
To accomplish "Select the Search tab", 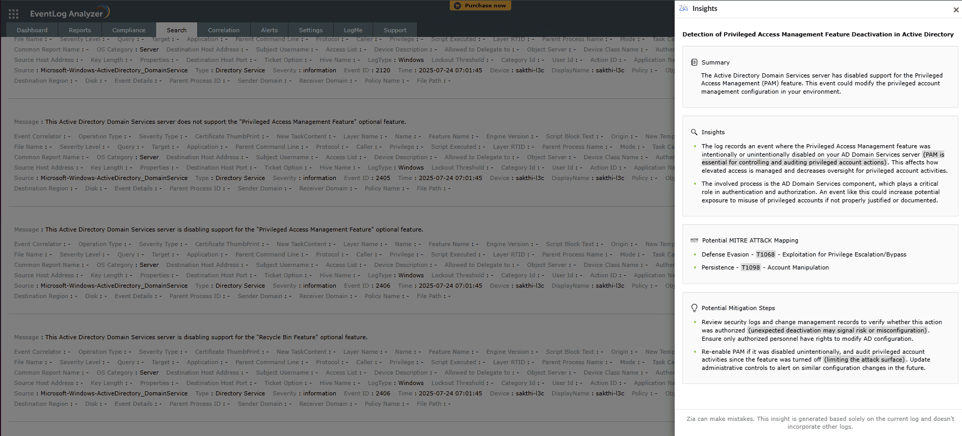I will coord(176,30).
